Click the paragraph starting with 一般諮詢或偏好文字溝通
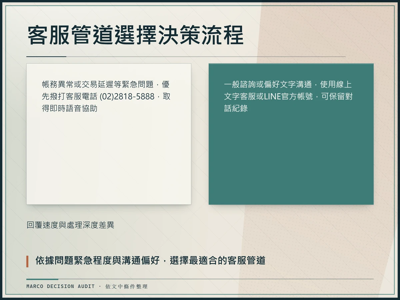This screenshot has width=400, height=300. [x=288, y=96]
